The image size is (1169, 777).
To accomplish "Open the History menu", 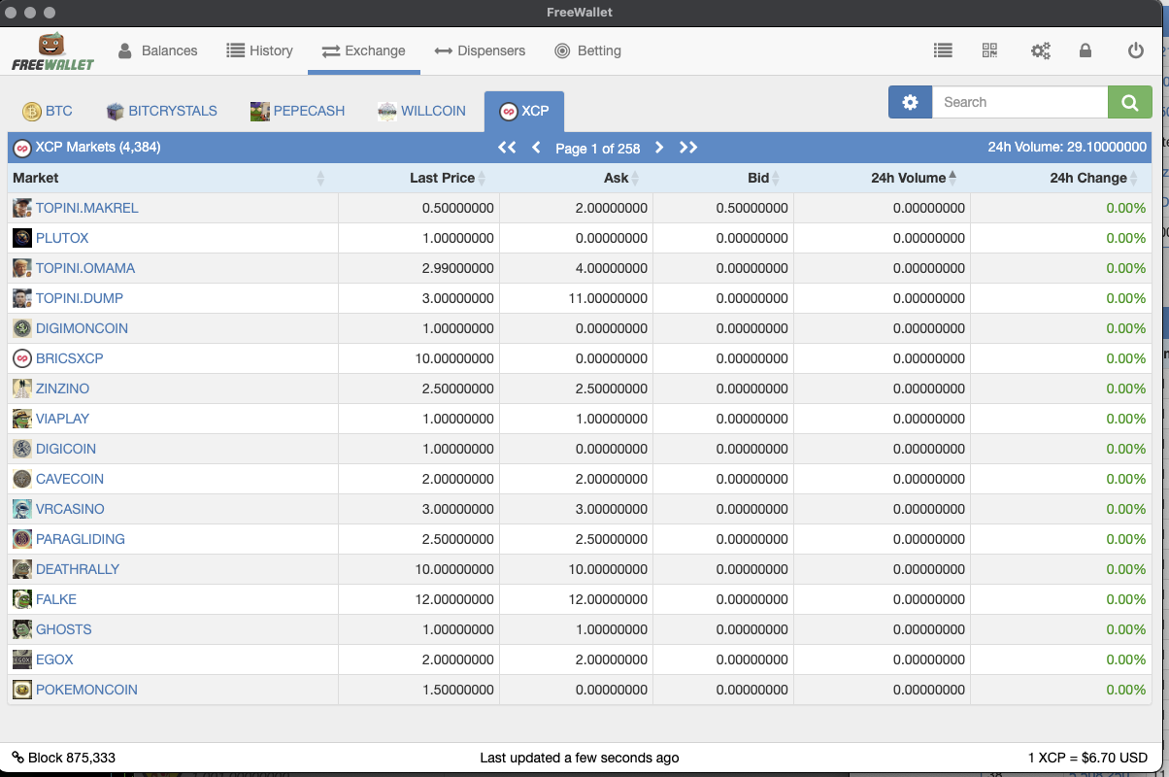I will pos(259,51).
